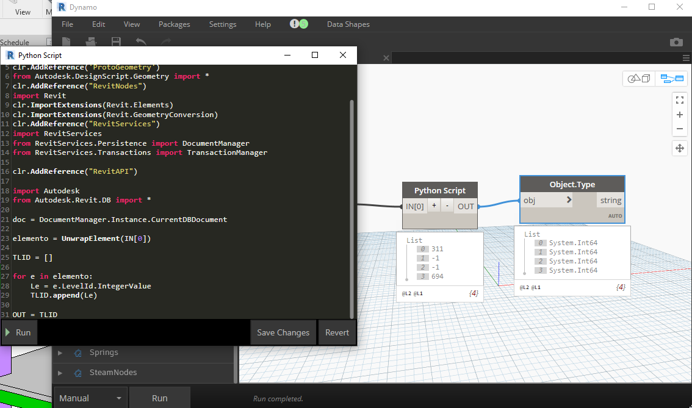Click the Revit icon in Python Script title

10,55
